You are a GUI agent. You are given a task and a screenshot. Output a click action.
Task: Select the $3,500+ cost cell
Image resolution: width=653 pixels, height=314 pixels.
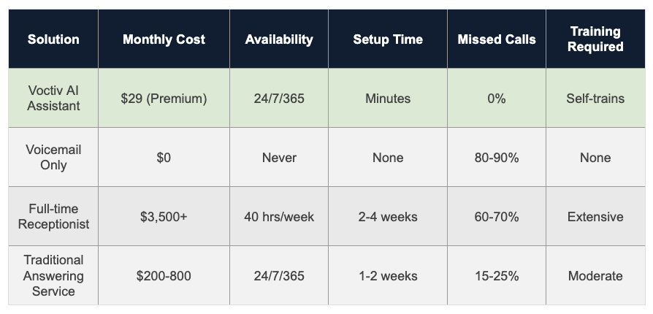point(164,217)
